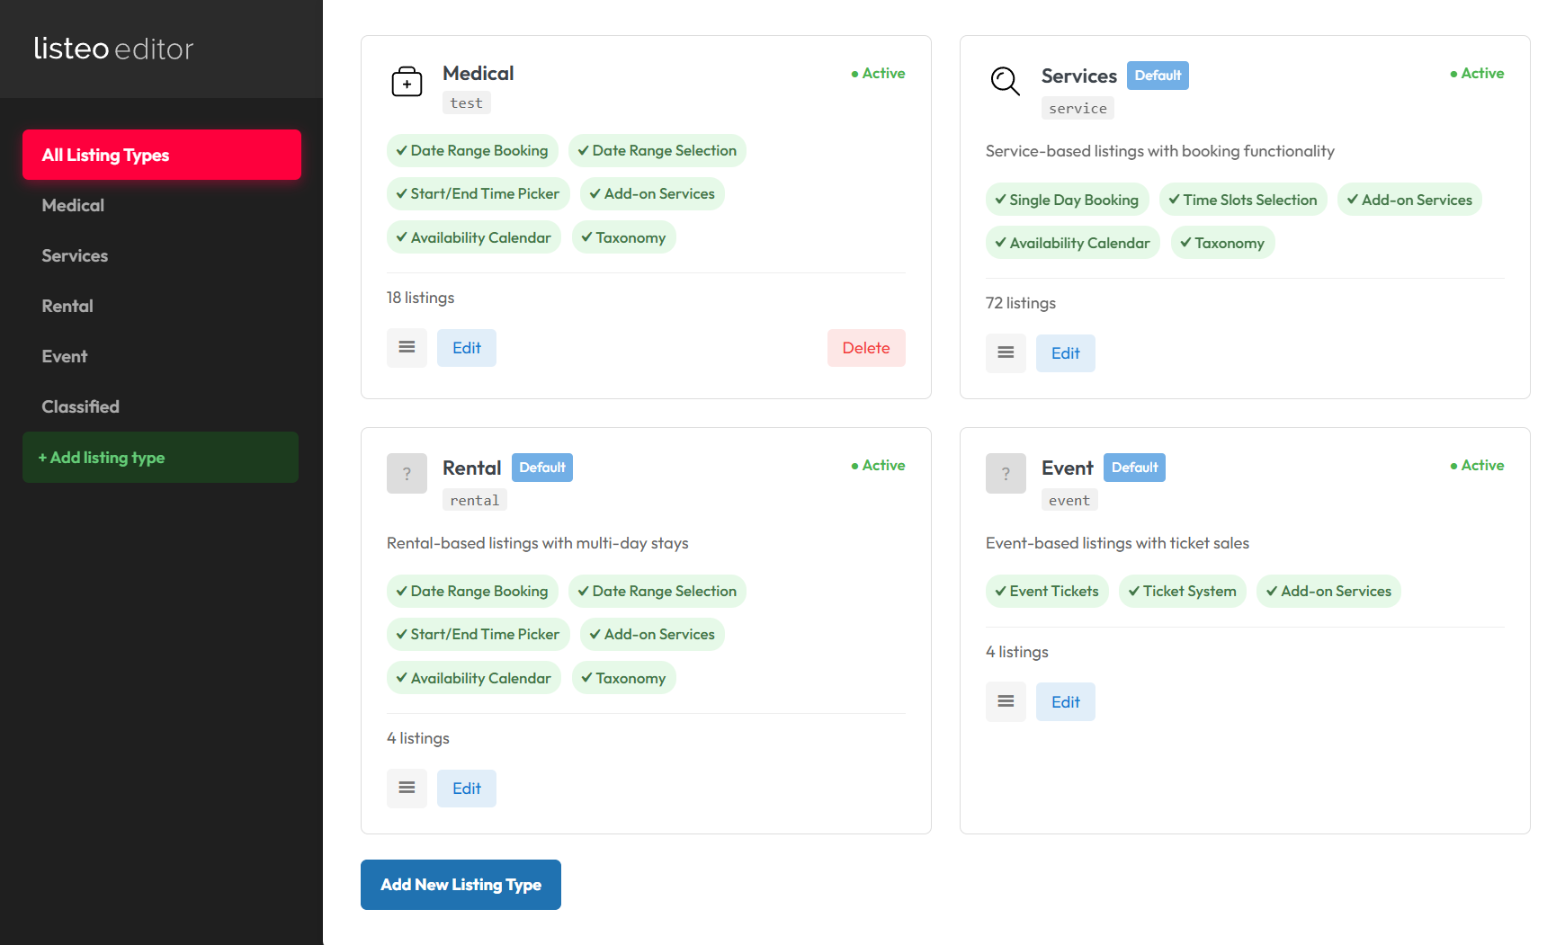Edit the Medical listing type
The height and width of the screenshot is (945, 1565).
(466, 348)
